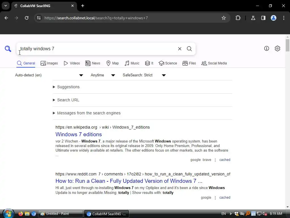Click the muted volume tray icon

point(265,214)
